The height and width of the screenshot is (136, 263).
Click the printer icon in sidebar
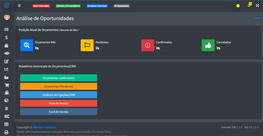(6, 132)
